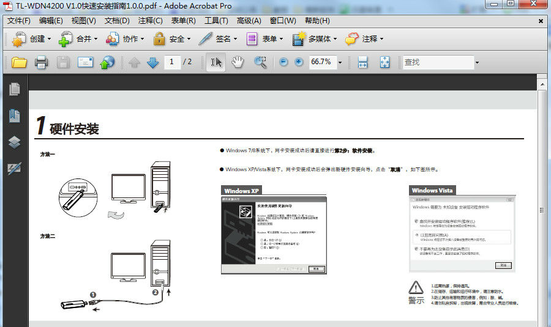Print the document using the printer icon
Viewport: 551px width, 327px height.
tap(41, 62)
